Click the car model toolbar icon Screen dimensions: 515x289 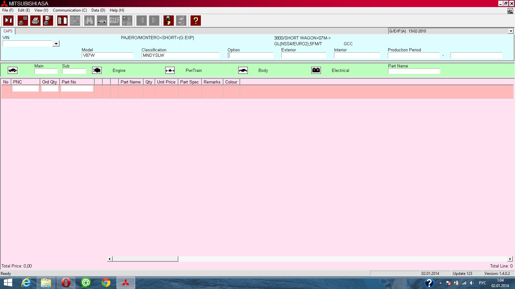pyautogui.click(x=102, y=21)
